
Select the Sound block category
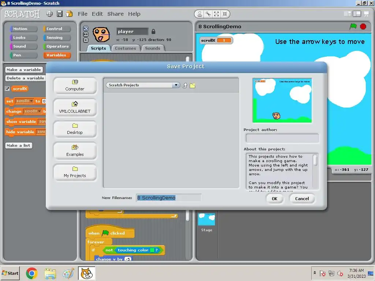[23, 46]
